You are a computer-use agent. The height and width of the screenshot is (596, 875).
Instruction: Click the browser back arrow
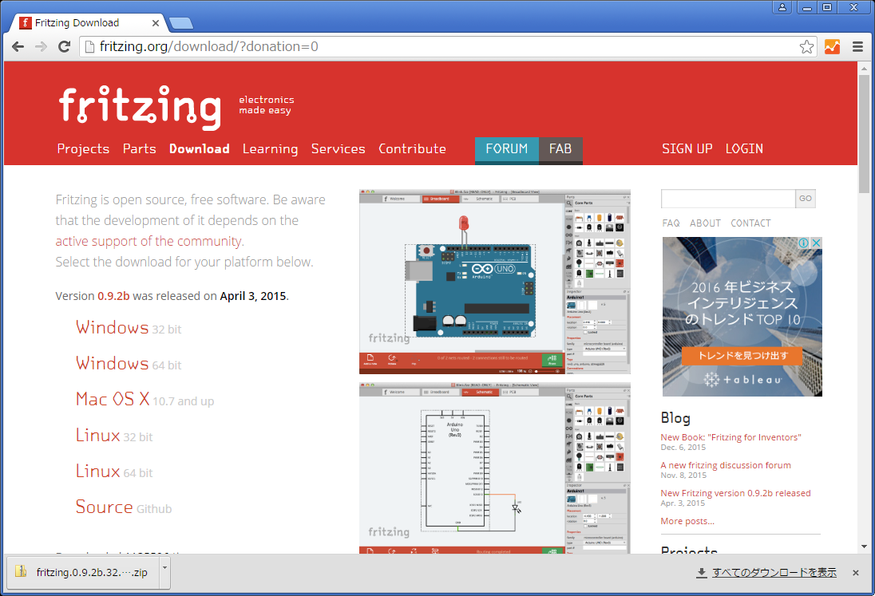[x=18, y=47]
